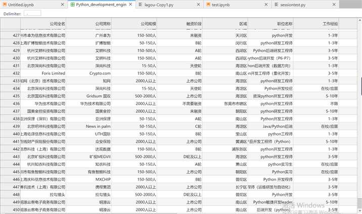Click the '众安保险' cell
The width and height of the screenshot is (362, 214).
click(88, 142)
